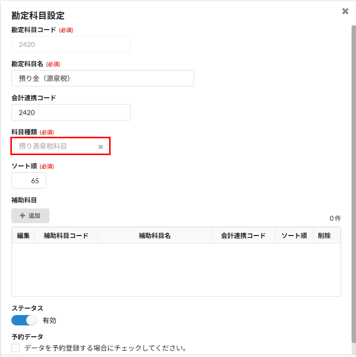Click the 有効 status label

[49, 320]
